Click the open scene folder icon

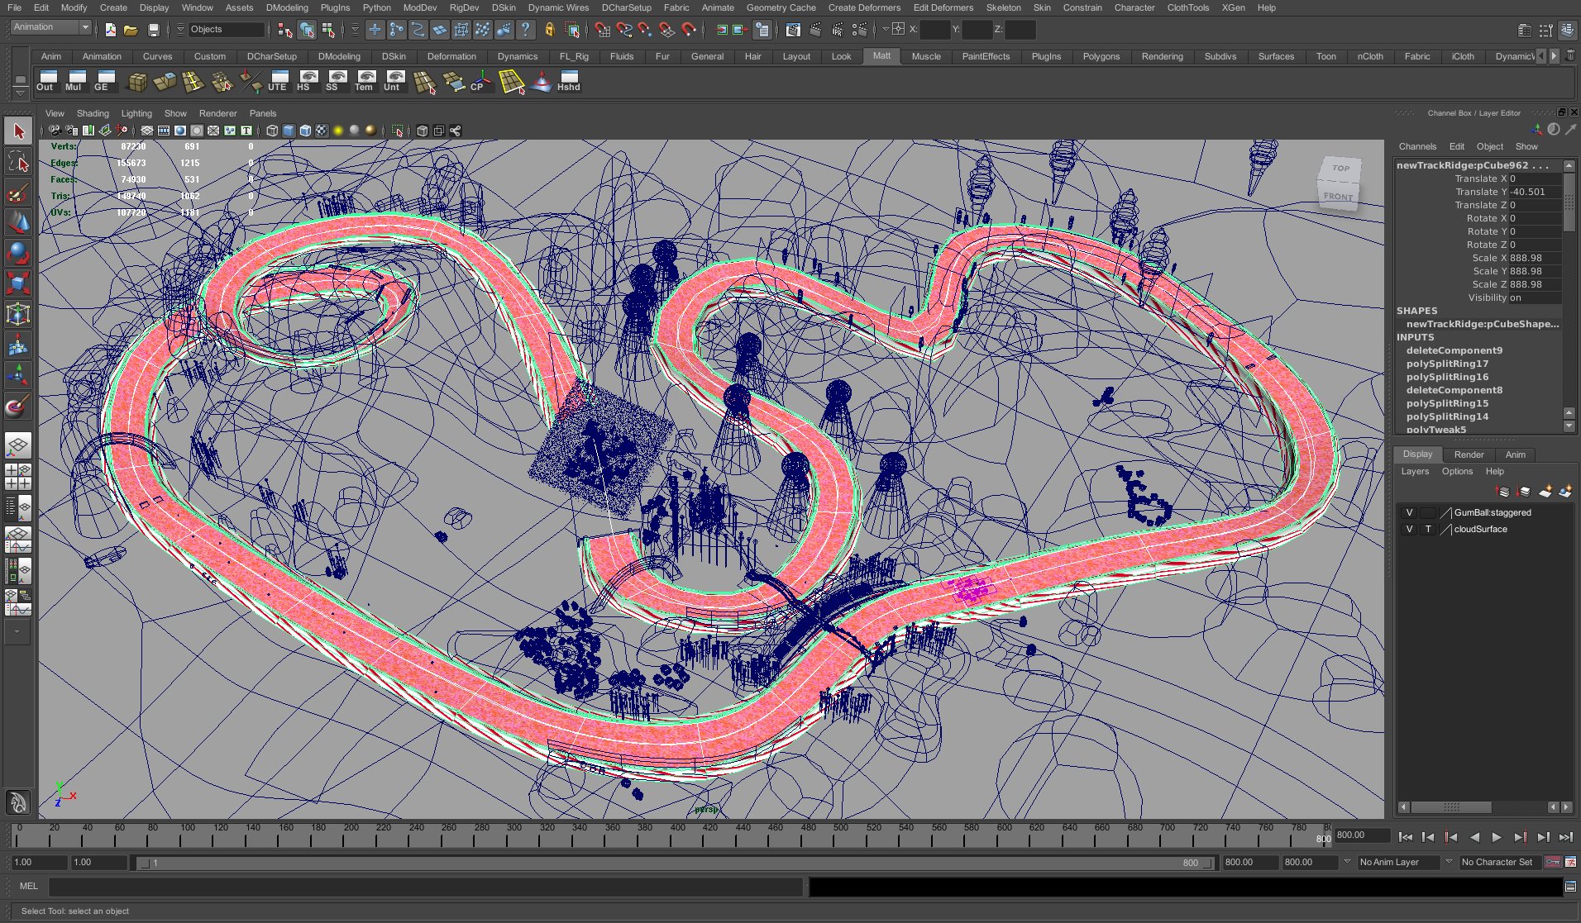point(131,30)
